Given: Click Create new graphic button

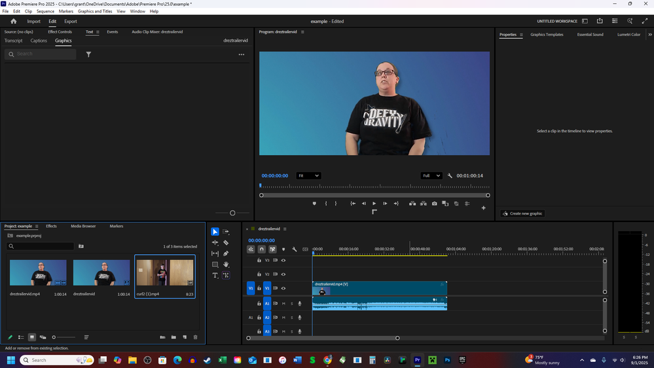Looking at the screenshot, I should [522, 213].
